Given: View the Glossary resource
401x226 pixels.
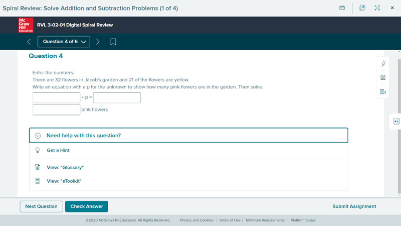Looking at the screenshot, I should point(65,168).
